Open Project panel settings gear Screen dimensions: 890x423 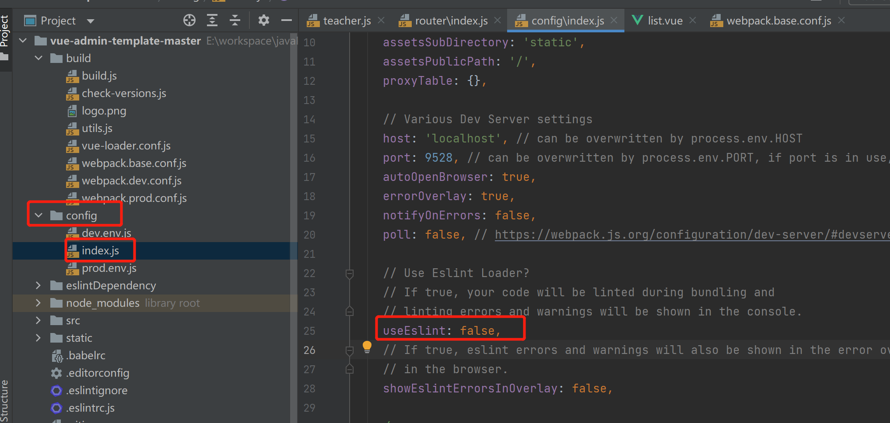point(263,20)
